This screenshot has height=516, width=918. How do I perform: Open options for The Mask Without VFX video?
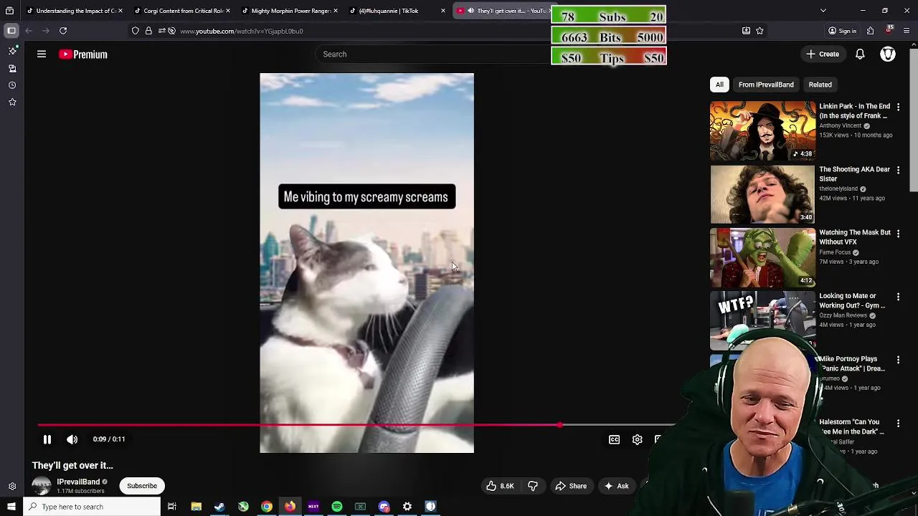pos(898,233)
